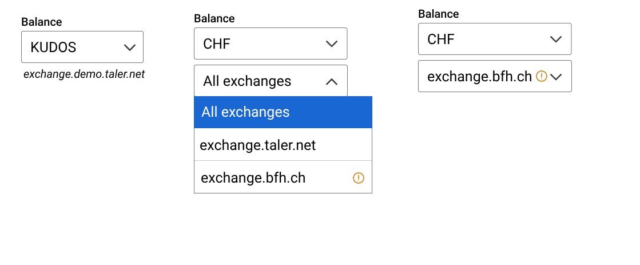This screenshot has width=640, height=265.
Task: Click the Balance label above the All exchanges selector
Action: 214,19
